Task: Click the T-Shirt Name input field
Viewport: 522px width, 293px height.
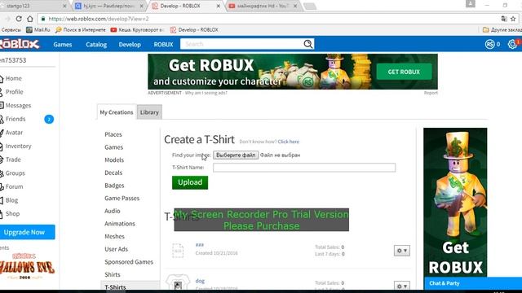Action: click(304, 168)
